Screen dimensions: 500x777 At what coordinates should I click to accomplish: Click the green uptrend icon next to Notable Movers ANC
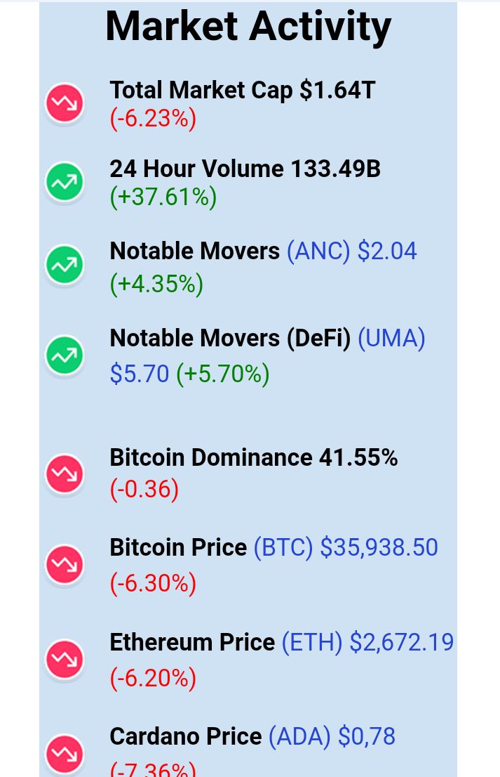(x=65, y=265)
